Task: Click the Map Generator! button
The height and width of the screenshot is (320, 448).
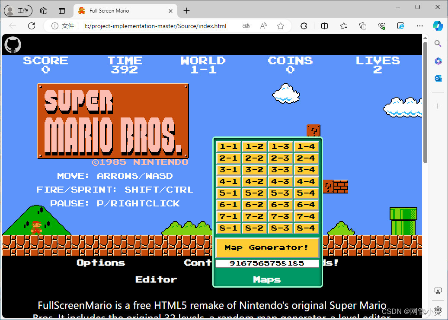Action: 267,247
